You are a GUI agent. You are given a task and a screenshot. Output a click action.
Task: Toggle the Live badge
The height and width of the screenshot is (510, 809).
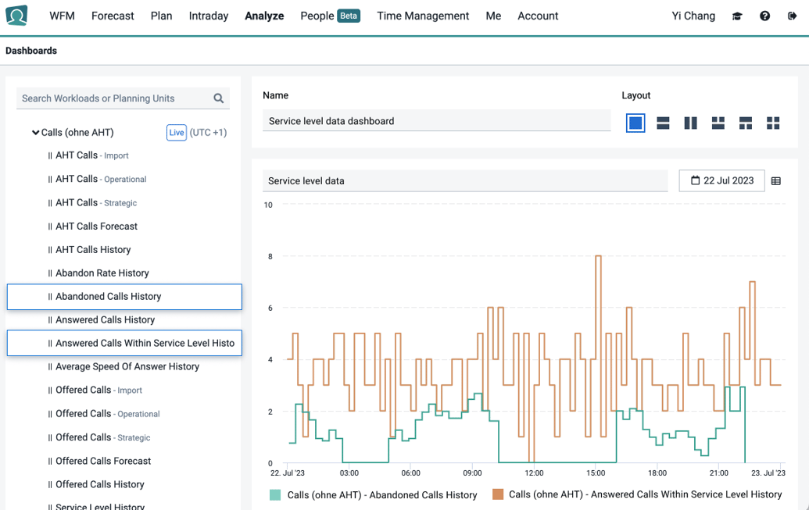click(x=177, y=133)
